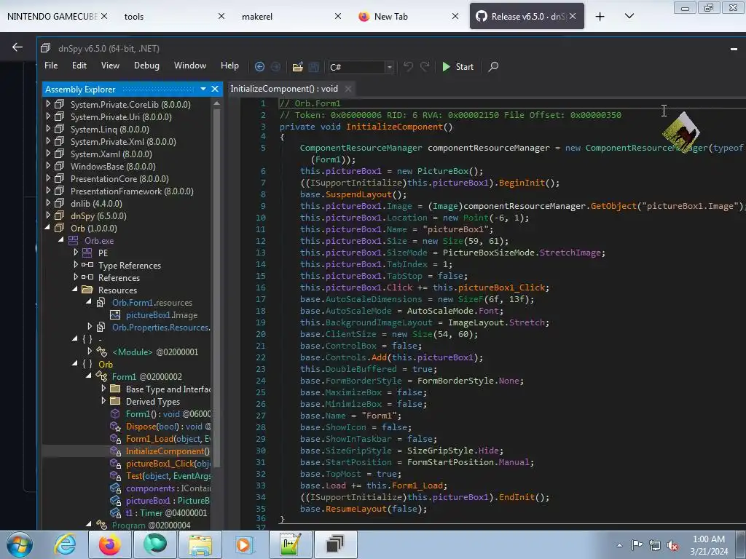Expand Orb.Properties.Resources node
Image resolution: width=746 pixels, height=559 pixels.
[90, 326]
